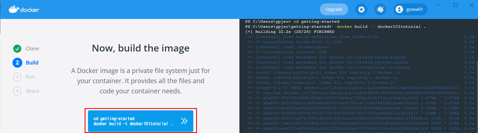This screenshot has width=478, height=133.
Task: Go to the Share step
Action: coord(26,91)
